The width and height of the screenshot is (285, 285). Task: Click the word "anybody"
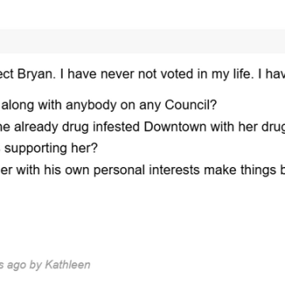(x=92, y=105)
